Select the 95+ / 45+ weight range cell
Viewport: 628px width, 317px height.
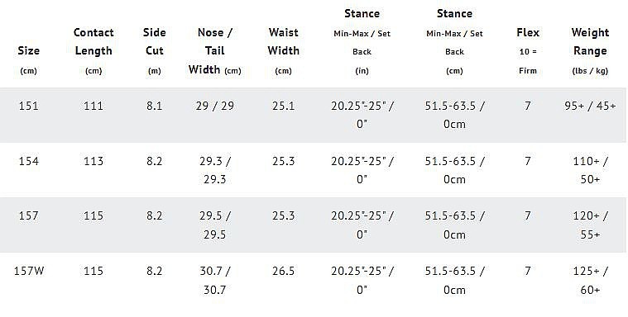(590, 106)
